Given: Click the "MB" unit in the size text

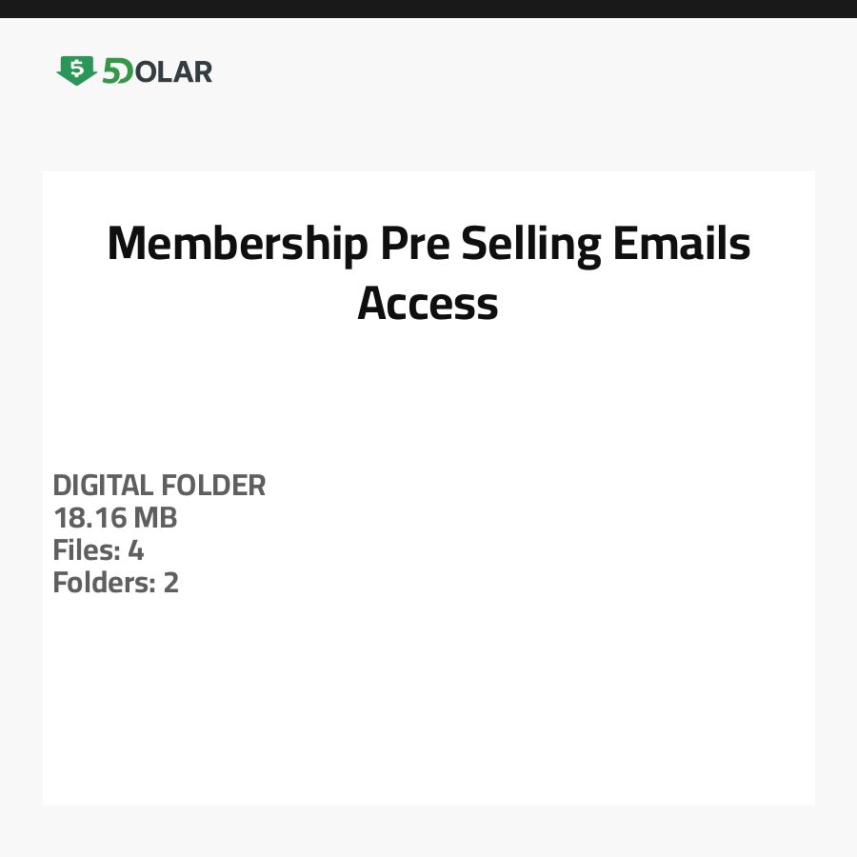Looking at the screenshot, I should coord(156,519).
